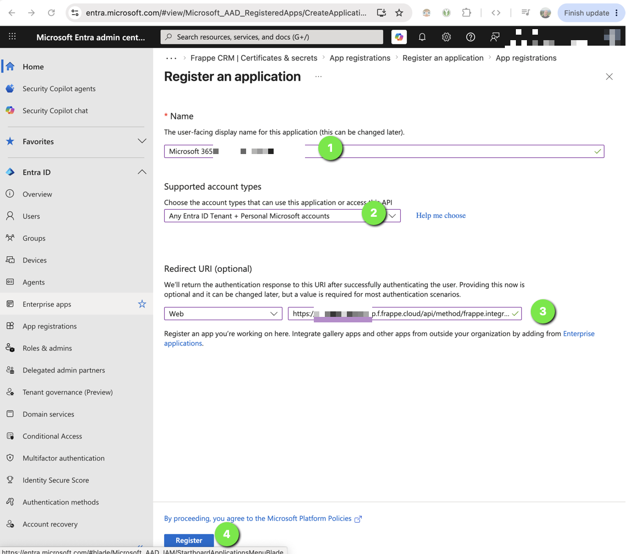The image size is (626, 554).
Task: Open the Microsoft Platform Policies link
Action: tap(263, 518)
